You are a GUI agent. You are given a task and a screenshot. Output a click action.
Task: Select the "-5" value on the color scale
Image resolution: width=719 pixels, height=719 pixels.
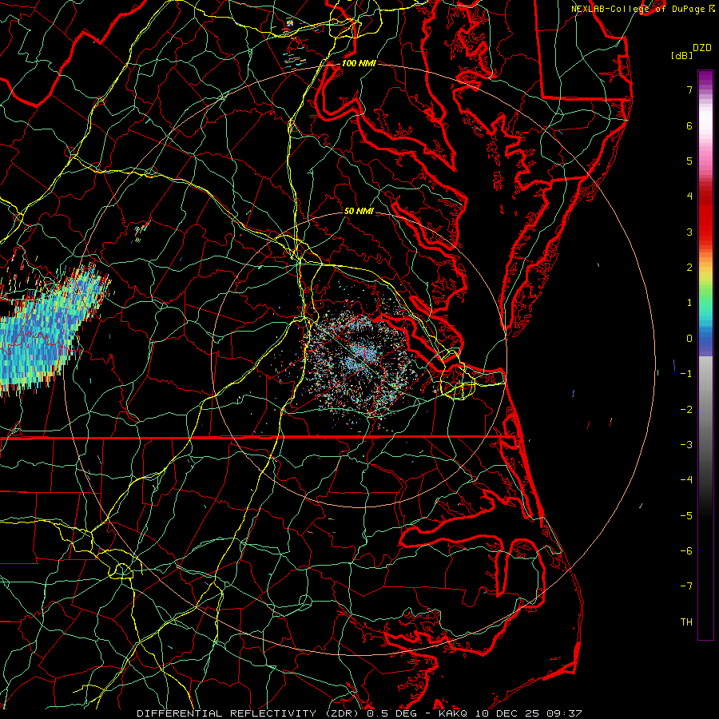[x=686, y=516]
